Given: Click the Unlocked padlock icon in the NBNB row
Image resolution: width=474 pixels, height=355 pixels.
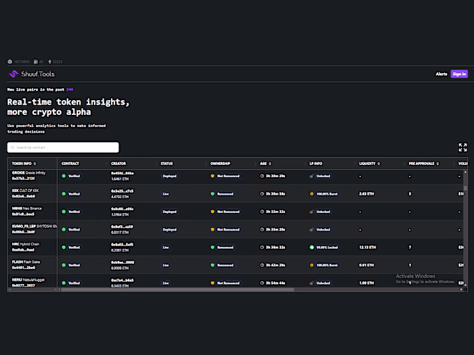Looking at the screenshot, I should point(311,212).
